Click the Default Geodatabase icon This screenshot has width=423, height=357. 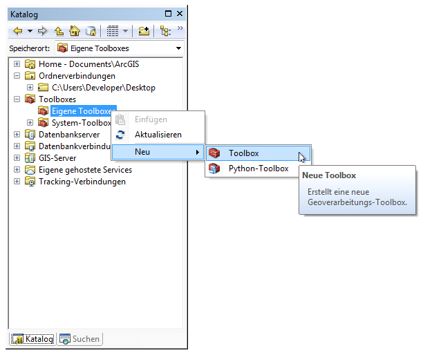click(x=91, y=31)
